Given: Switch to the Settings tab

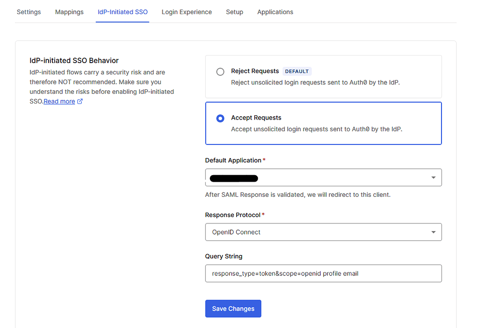Looking at the screenshot, I should pyautogui.click(x=28, y=12).
